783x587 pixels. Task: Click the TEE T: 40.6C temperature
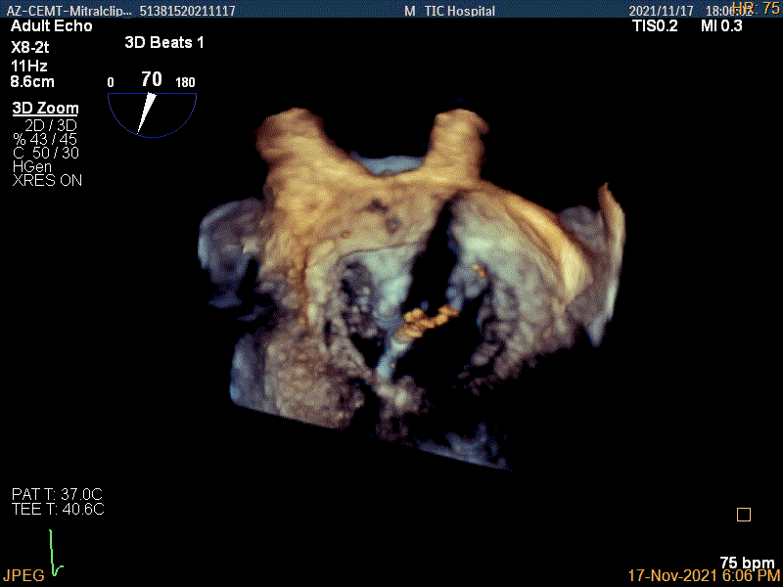[58, 509]
